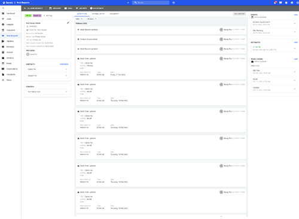
Task: Click Add Note in the toolbar
Action: (x=81, y=8)
